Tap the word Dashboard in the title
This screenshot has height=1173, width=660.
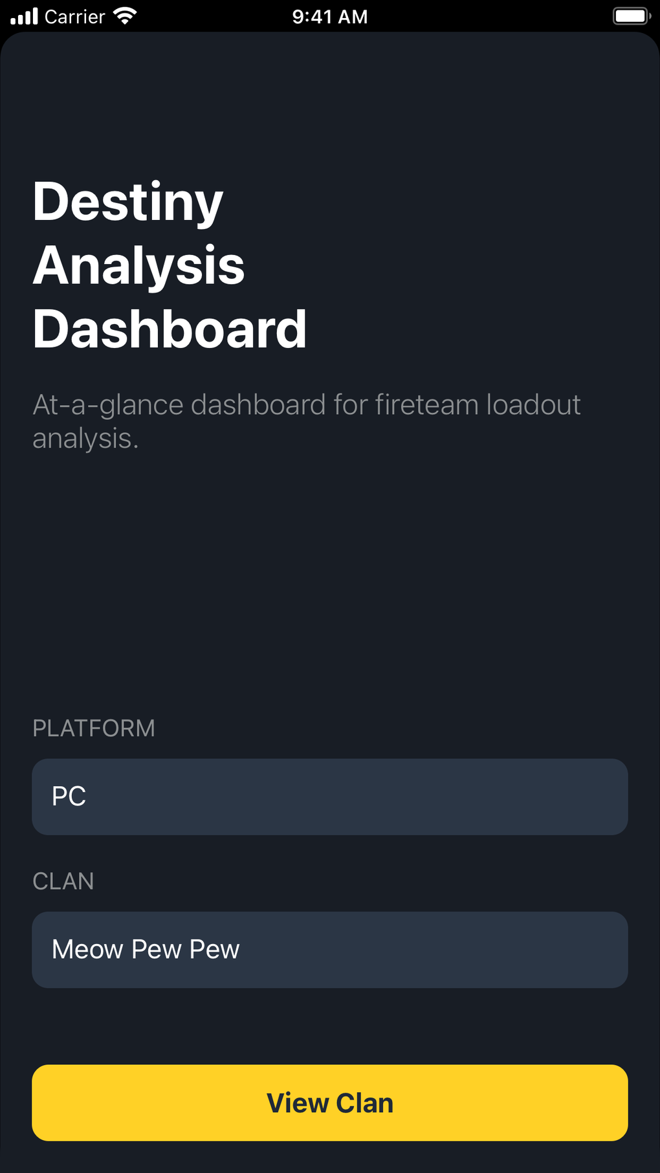click(x=170, y=329)
